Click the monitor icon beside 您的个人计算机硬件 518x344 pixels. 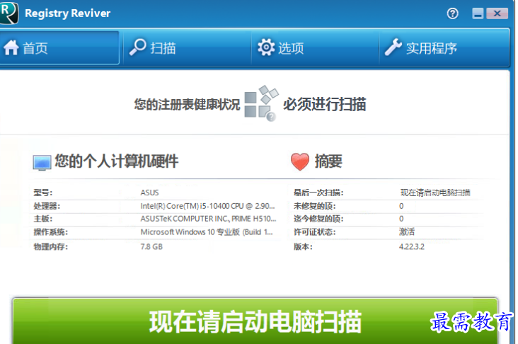(42, 163)
